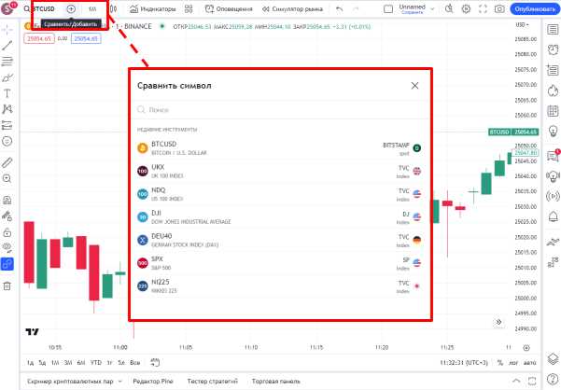Select the Fibonacci/horizontal lines tool
561x390 pixels.
pos(7,62)
